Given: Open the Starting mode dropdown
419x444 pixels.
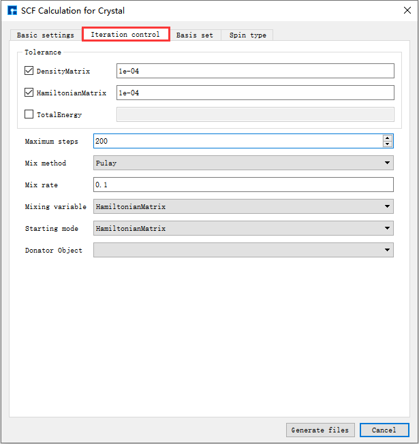Looking at the screenshot, I should pos(243,228).
